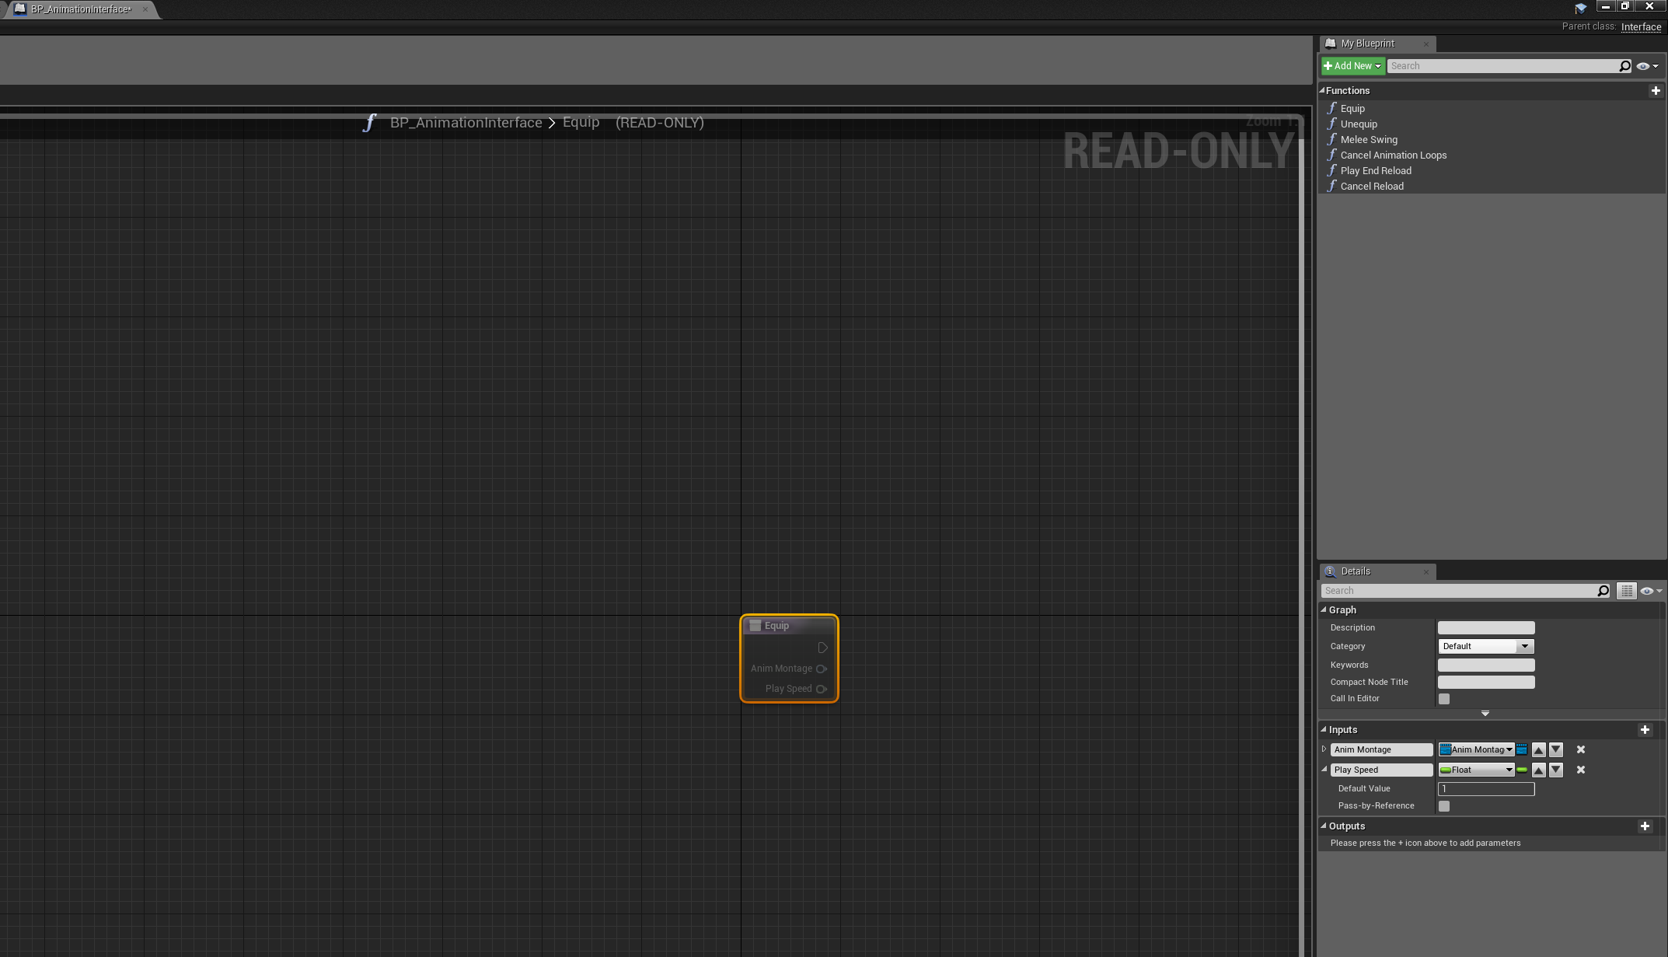Move Anim Montage parameter down
Image resolution: width=1668 pixels, height=957 pixels.
1555,750
